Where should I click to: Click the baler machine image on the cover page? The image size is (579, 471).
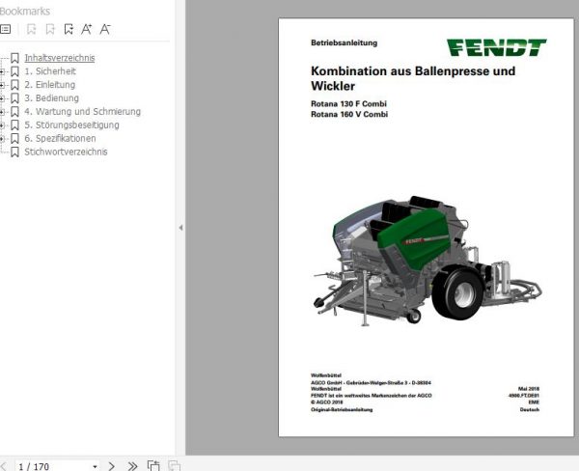click(427, 261)
